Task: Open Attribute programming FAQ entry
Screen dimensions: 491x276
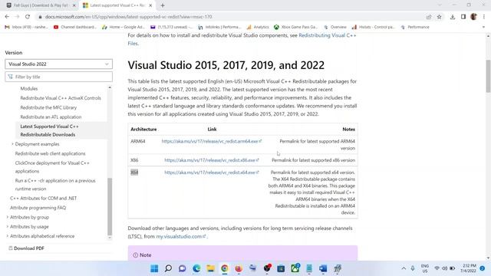Action: pos(38,208)
